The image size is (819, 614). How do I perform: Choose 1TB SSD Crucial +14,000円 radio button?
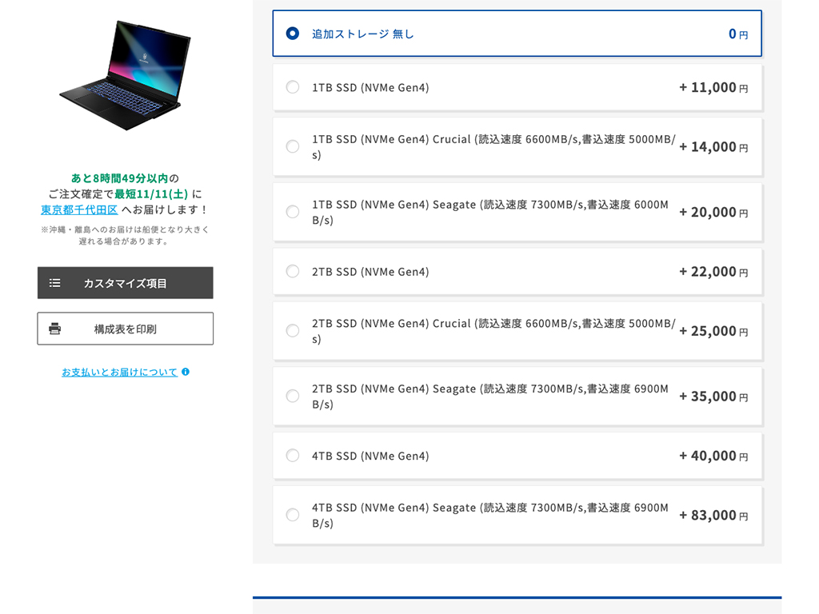pos(293,146)
